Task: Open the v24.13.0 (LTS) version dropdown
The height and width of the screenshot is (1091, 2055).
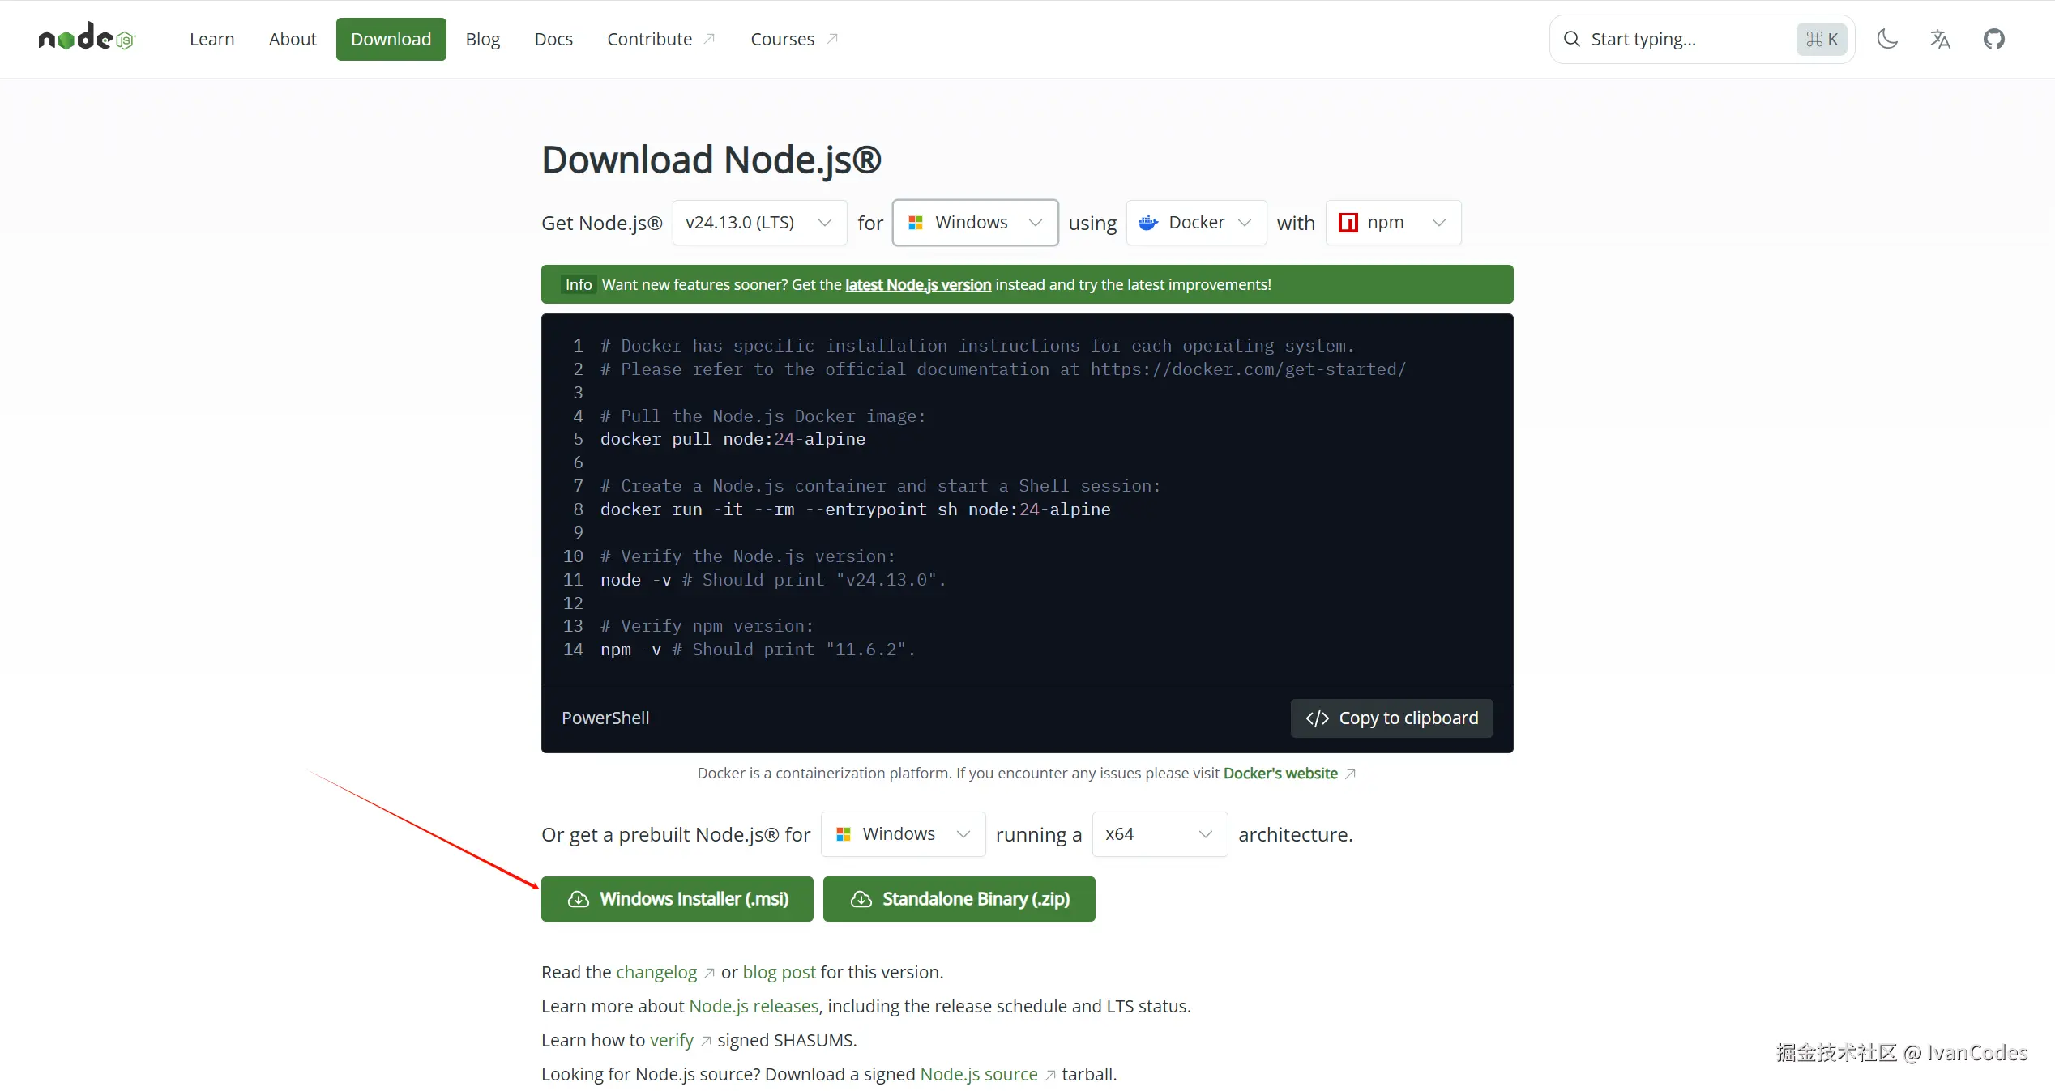Action: (759, 223)
